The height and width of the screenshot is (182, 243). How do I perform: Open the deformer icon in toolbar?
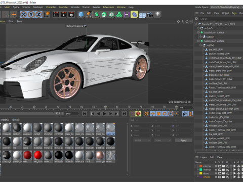pyautogui.click(x=127, y=15)
